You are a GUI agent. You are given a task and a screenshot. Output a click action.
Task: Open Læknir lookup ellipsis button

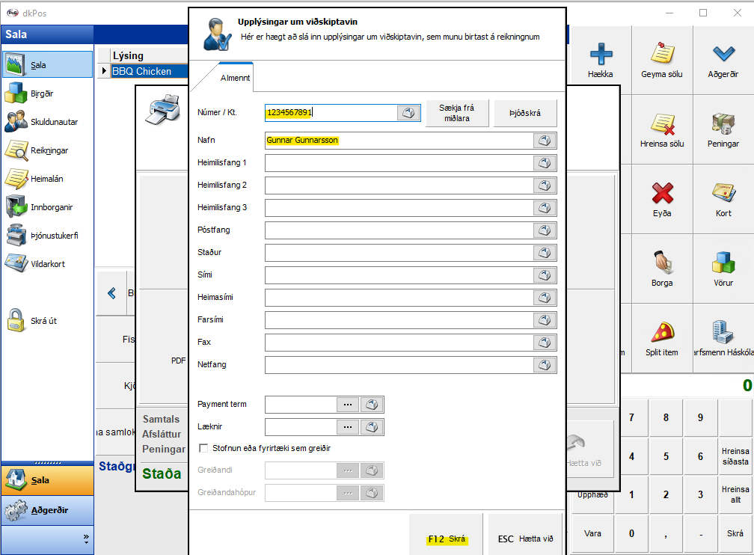(346, 427)
